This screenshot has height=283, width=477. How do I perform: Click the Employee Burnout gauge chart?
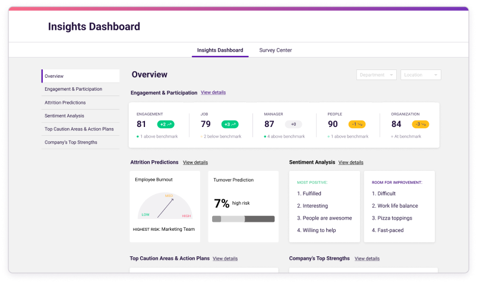(165, 206)
